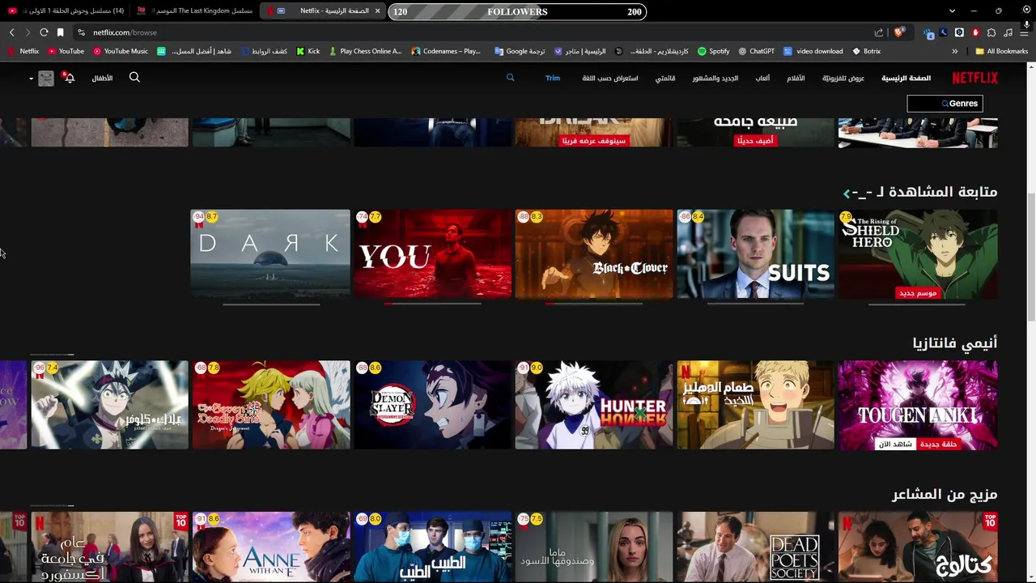Open the ChatGPT bookmark

click(x=757, y=51)
